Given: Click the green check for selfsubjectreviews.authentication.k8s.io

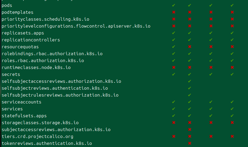Looking at the screenshot, I should pos(190,88).
